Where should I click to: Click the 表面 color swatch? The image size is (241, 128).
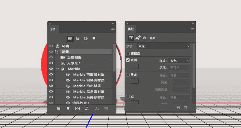click(x=135, y=66)
